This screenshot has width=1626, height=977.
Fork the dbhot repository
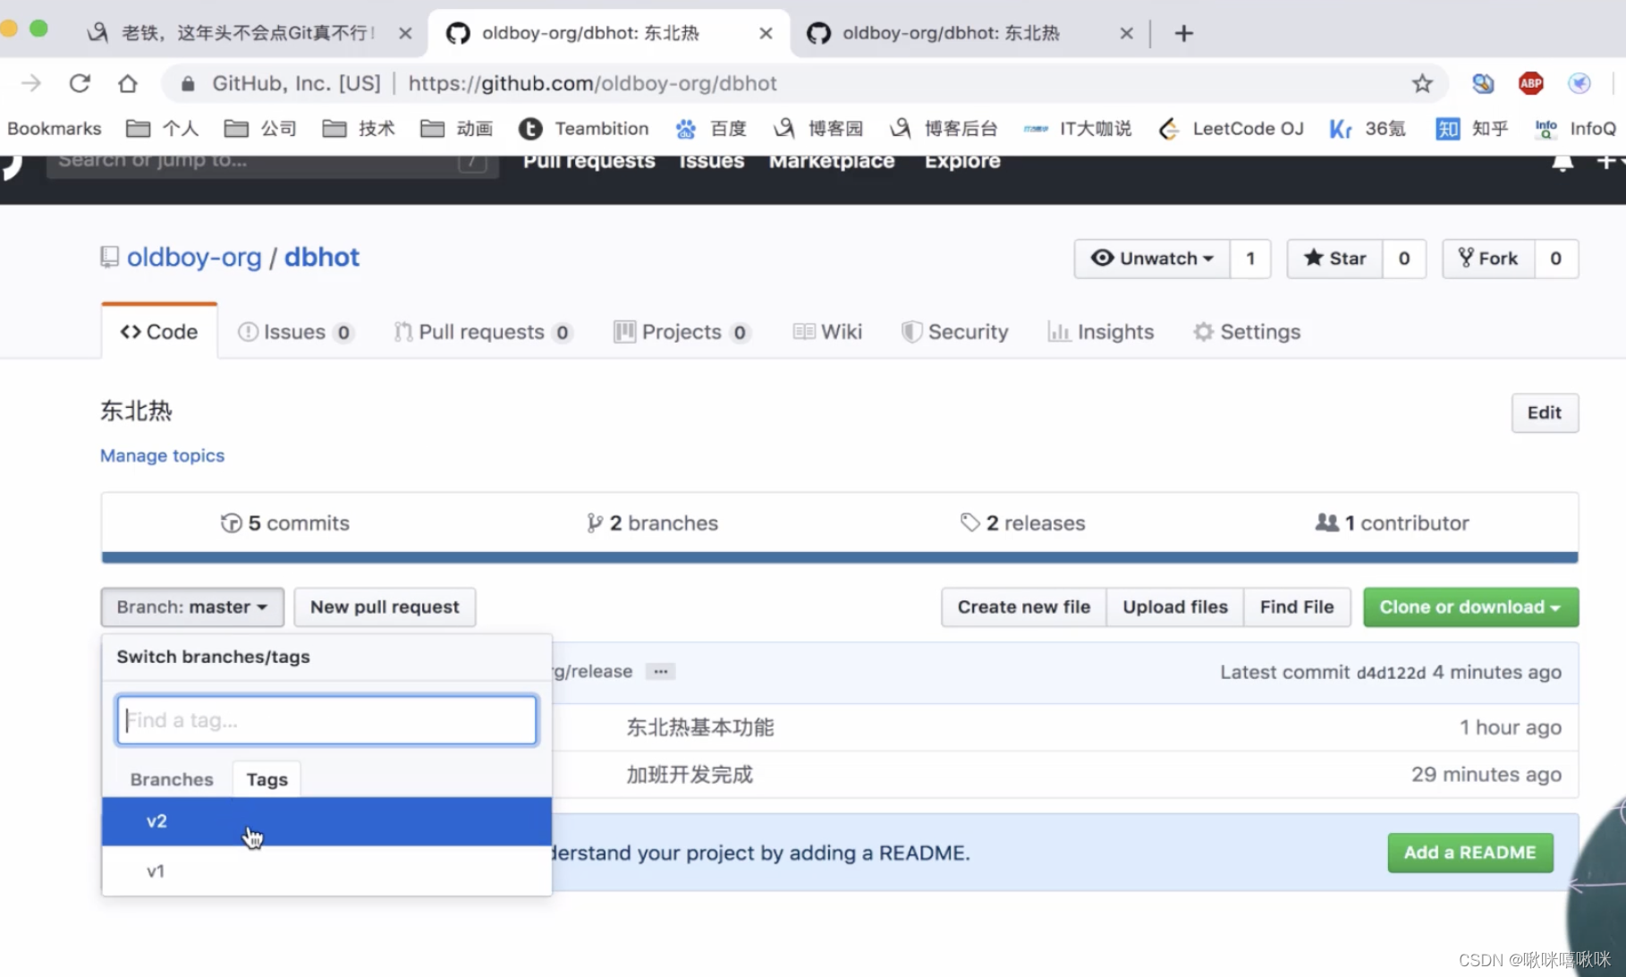click(x=1488, y=259)
